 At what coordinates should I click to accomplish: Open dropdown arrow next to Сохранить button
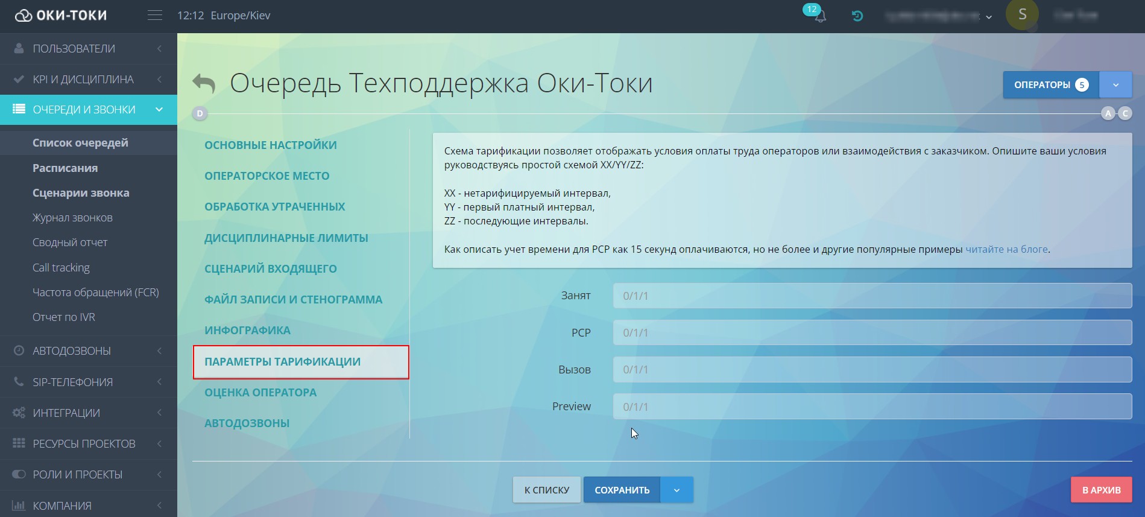point(677,490)
